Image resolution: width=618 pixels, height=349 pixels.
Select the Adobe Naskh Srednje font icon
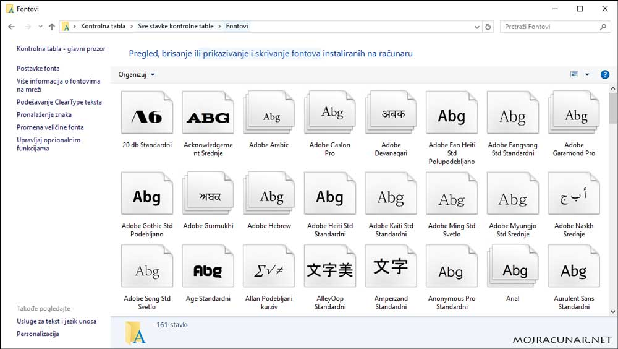(x=574, y=194)
